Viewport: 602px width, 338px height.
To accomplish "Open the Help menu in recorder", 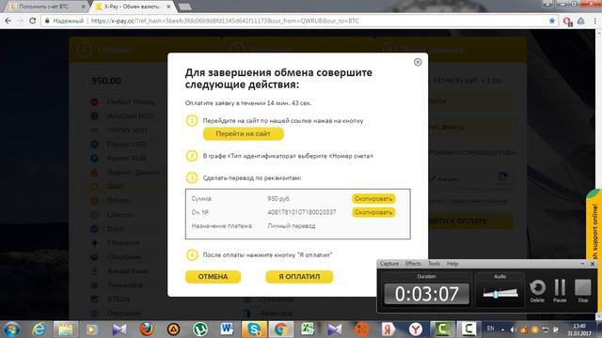I will [x=452, y=264].
